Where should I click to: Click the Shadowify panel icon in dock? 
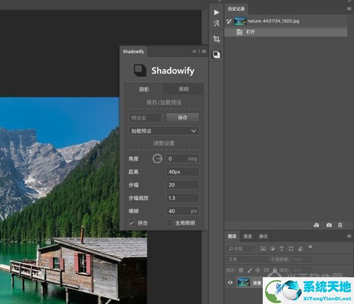(217, 54)
